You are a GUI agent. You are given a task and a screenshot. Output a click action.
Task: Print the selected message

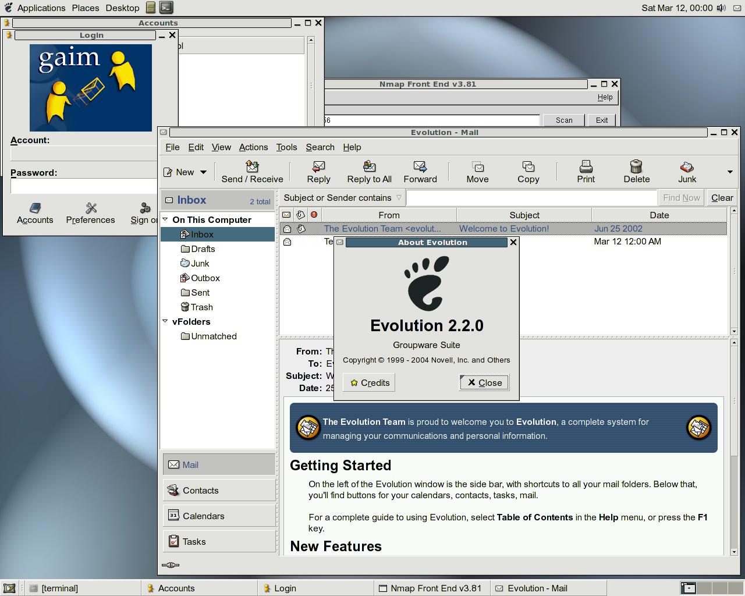coord(586,172)
